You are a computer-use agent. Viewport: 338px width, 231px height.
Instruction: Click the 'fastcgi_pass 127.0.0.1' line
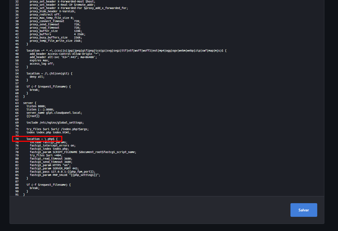point(63,172)
